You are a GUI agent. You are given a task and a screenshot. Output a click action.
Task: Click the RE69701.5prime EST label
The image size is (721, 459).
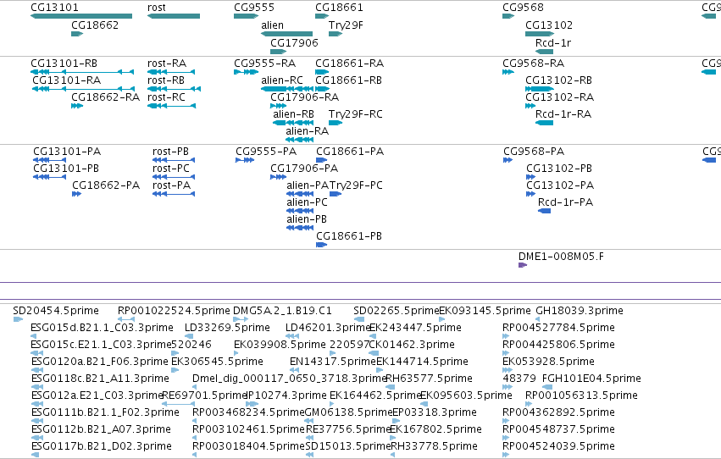[x=205, y=396]
